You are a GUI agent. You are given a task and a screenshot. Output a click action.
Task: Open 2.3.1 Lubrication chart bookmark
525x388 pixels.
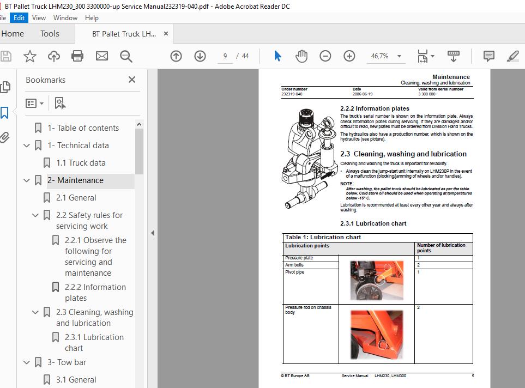(x=94, y=342)
